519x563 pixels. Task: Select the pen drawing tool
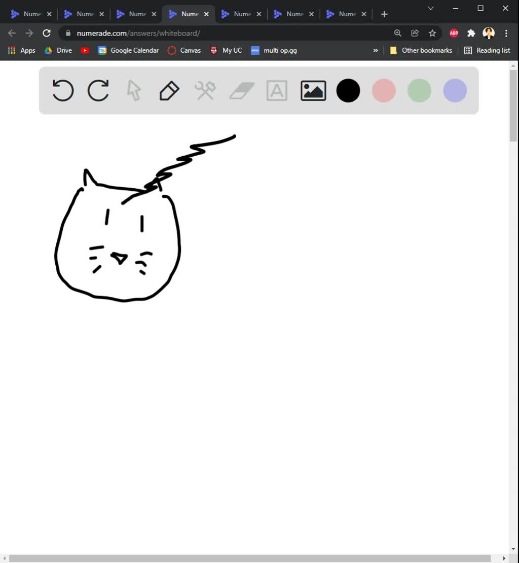click(169, 90)
